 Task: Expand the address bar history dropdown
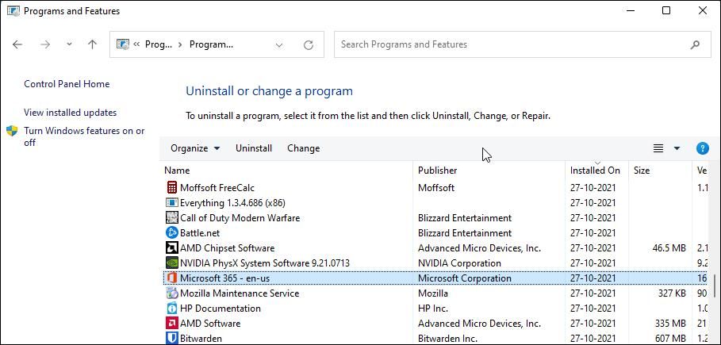click(279, 44)
